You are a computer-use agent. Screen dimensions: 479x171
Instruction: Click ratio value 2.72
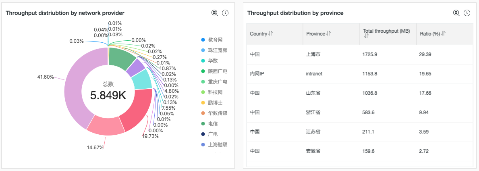424,151
